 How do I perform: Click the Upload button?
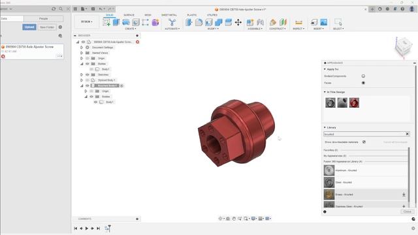tap(29, 27)
